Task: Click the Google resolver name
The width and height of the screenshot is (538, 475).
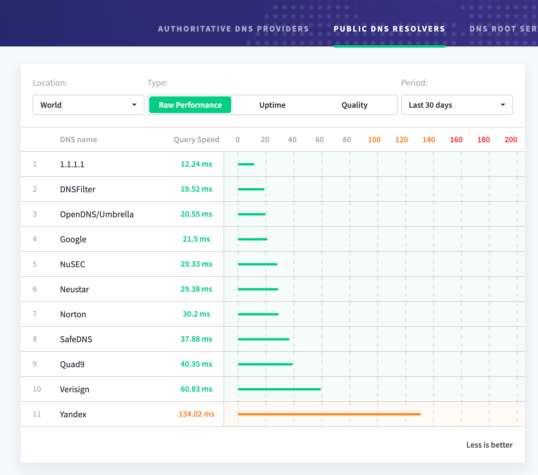Action: coord(73,239)
